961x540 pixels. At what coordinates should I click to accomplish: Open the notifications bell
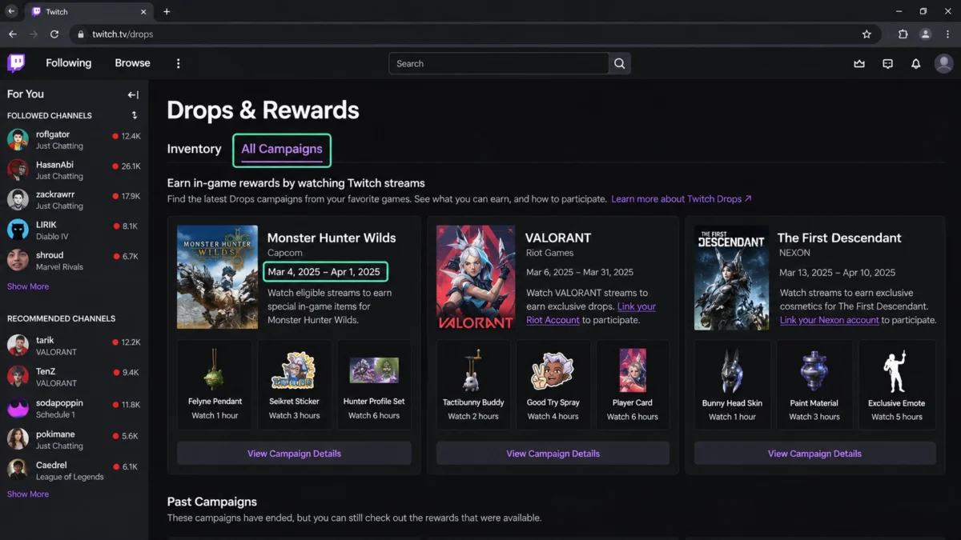916,64
